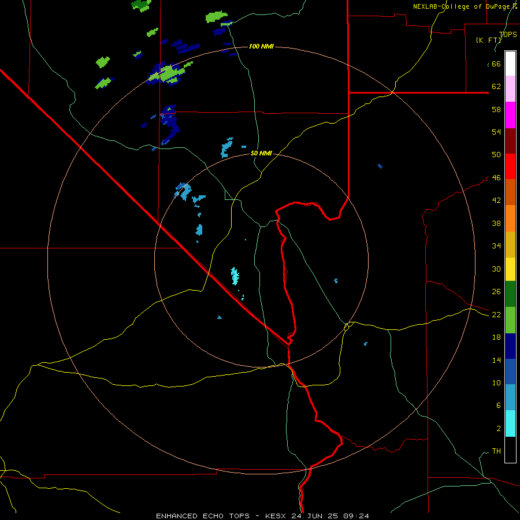
Task: Pick the bright yellow legend swatch
Action: [x=510, y=269]
